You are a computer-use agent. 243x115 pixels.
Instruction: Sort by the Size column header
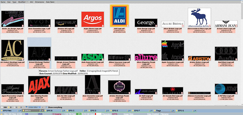coord(9,2)
